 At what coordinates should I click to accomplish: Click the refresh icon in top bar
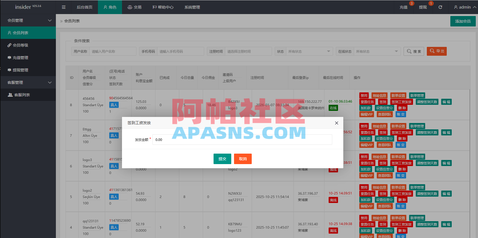tap(440, 7)
